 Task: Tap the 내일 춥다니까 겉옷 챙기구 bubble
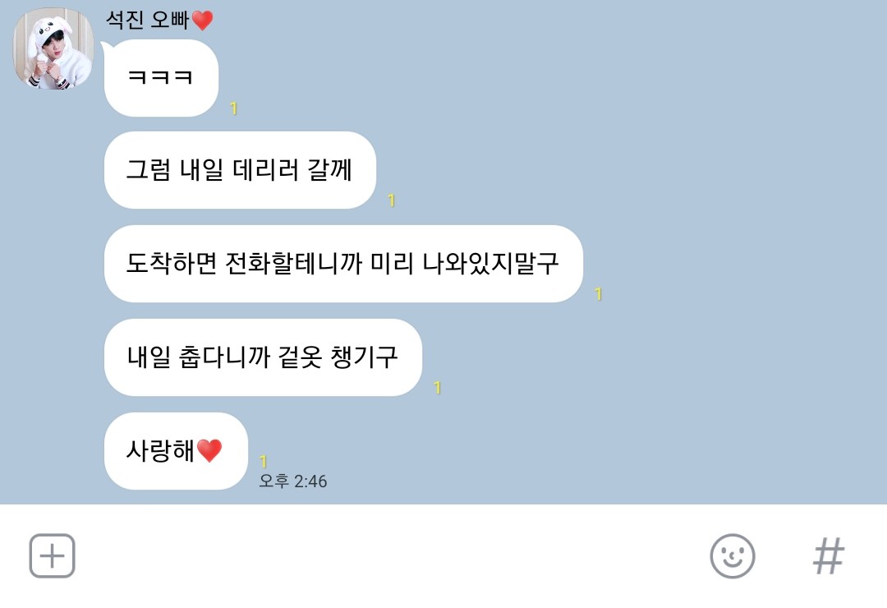coord(263,357)
